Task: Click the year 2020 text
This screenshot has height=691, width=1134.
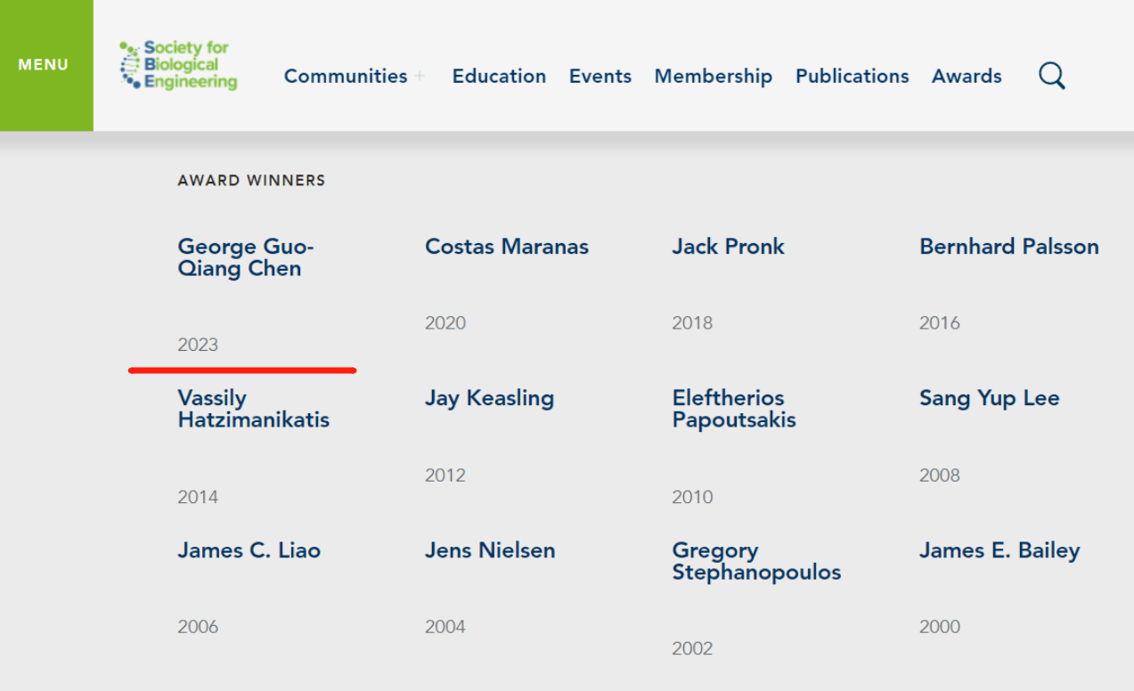Action: click(x=445, y=322)
